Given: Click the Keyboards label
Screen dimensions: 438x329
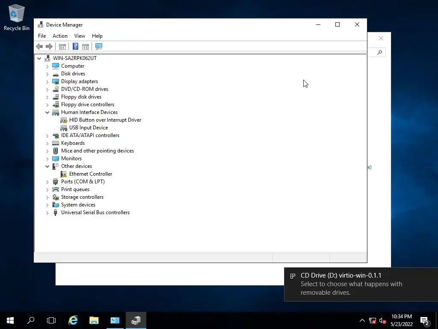Looking at the screenshot, I should [73, 143].
